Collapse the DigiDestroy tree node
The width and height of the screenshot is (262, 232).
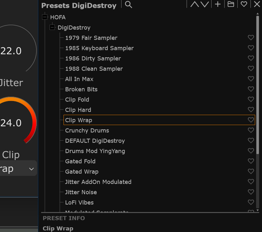point(52,27)
